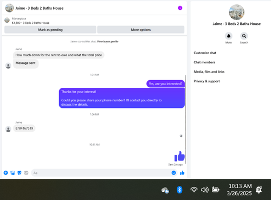The image size is (271, 200).
Task: Click Mark as pending button
Action: coord(50,30)
